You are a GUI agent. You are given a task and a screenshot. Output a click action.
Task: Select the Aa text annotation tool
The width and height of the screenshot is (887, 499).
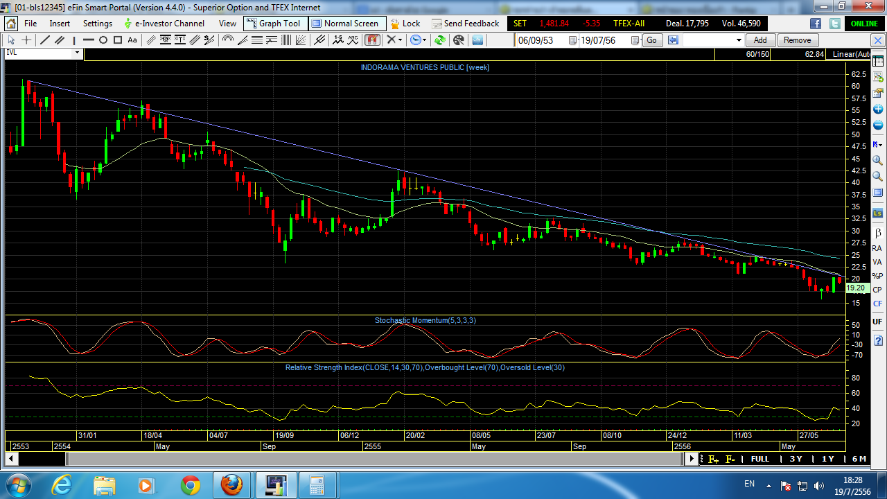132,40
